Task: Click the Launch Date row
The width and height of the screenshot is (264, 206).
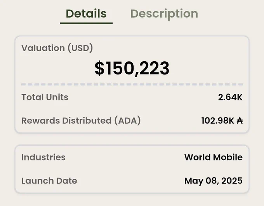Action: 132,181
